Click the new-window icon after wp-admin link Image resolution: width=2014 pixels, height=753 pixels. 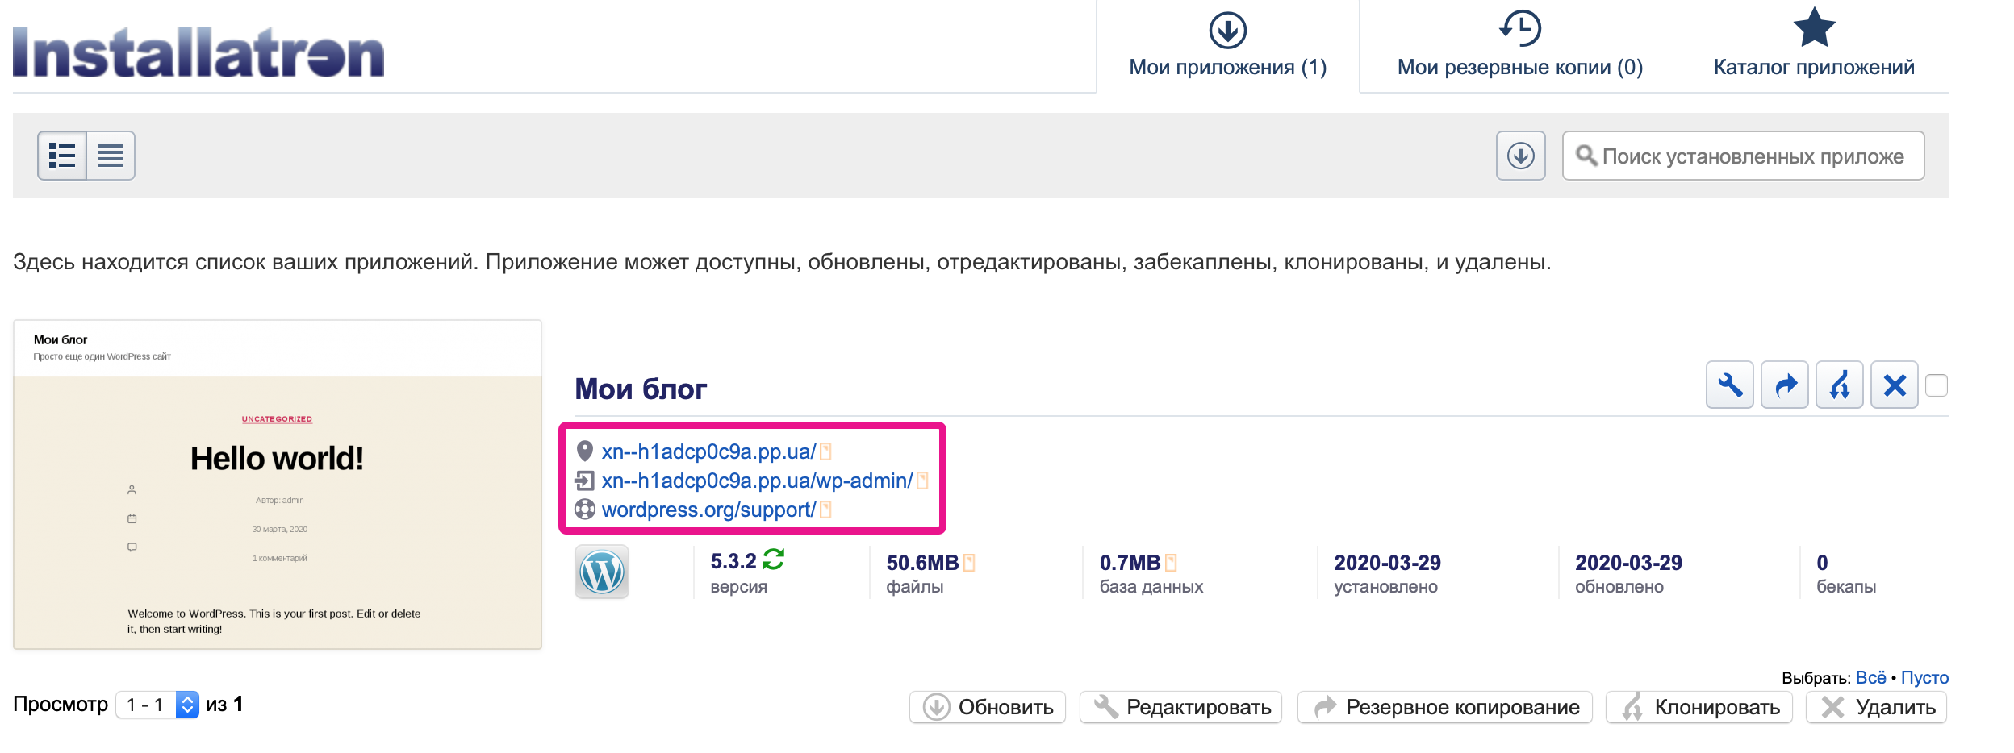click(x=922, y=481)
